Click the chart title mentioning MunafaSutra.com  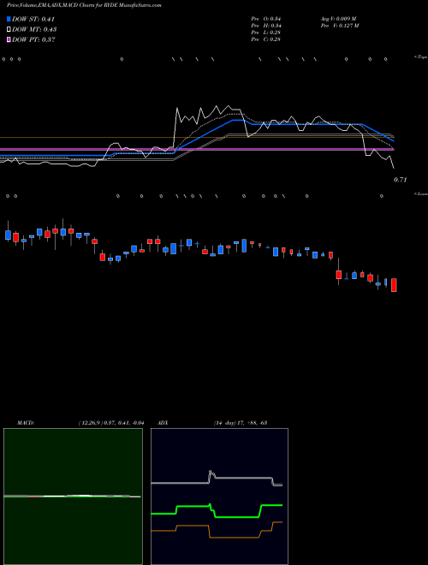click(x=84, y=5)
